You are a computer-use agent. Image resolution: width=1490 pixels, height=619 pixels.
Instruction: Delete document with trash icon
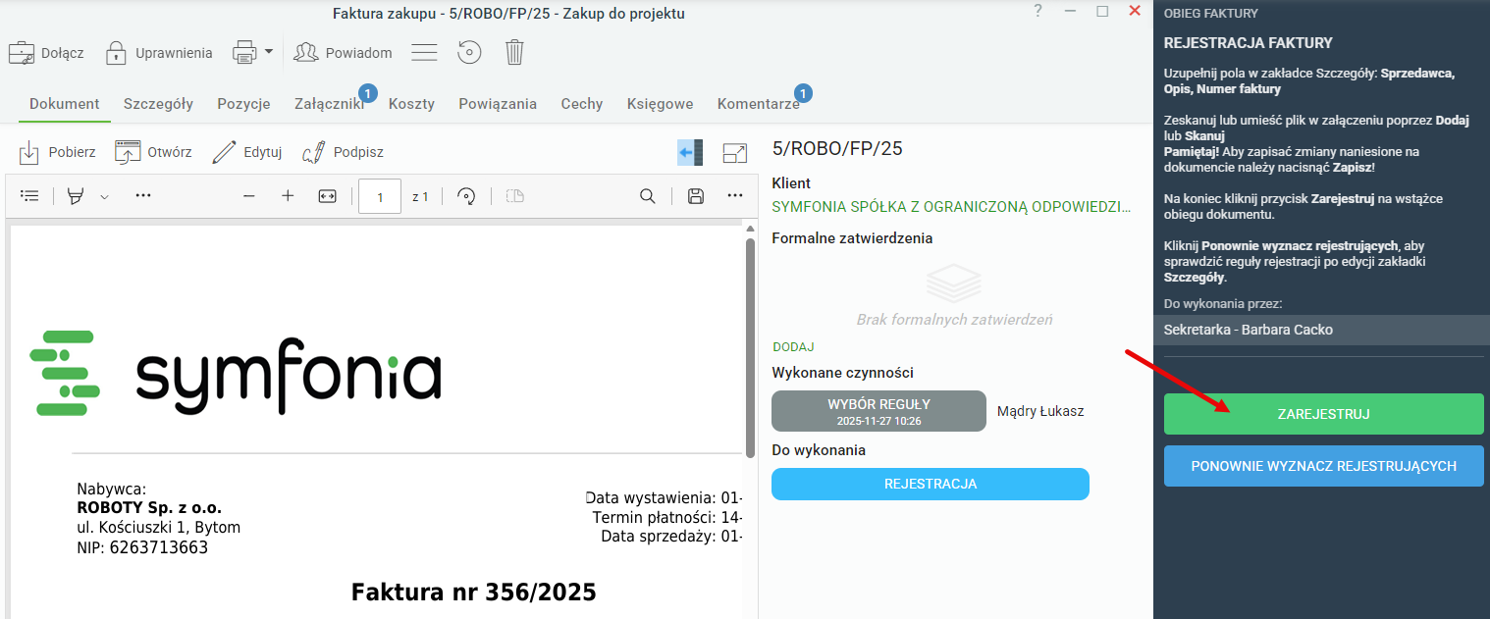coord(514,52)
